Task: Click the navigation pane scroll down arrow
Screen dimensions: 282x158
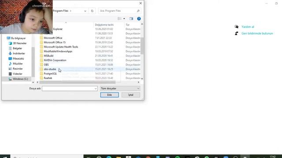Action: pyautogui.click(x=33, y=82)
